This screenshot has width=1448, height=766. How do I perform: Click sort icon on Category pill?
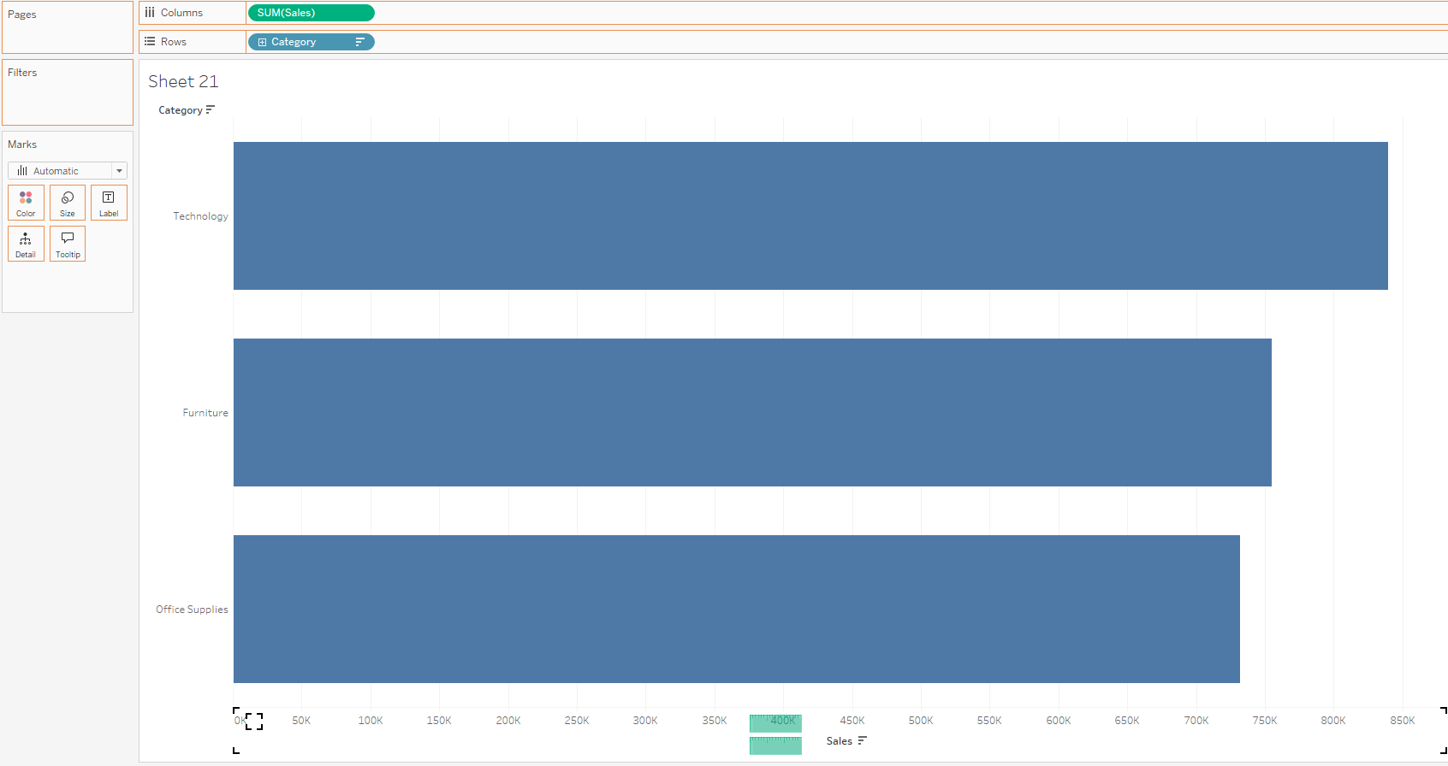(360, 42)
